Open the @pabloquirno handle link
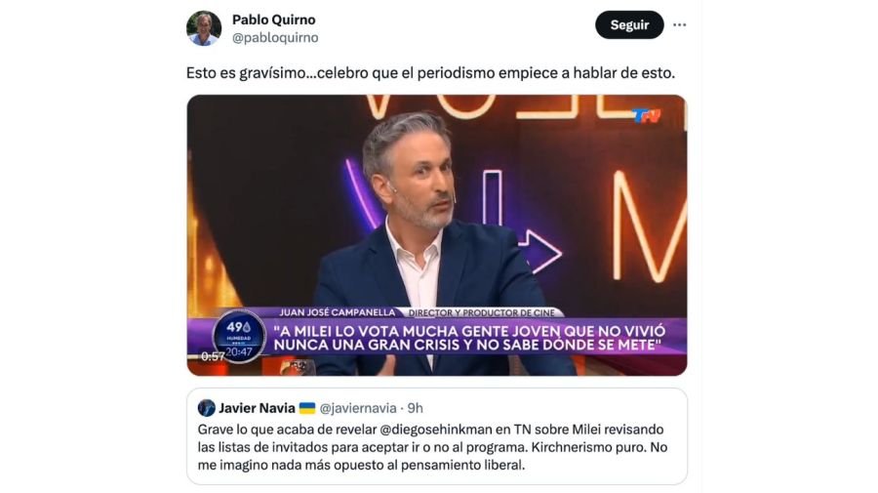 click(275, 37)
